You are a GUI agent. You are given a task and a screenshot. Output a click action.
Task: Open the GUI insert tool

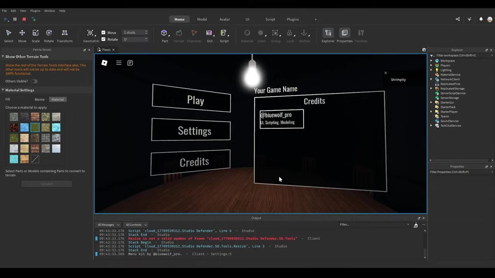[209, 36]
